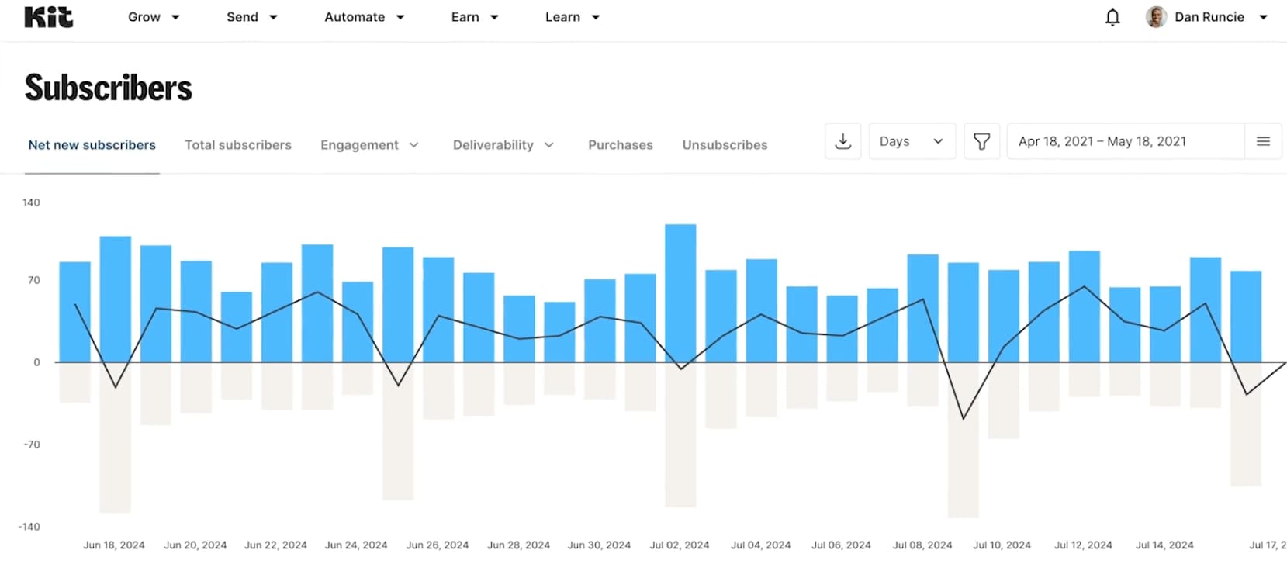Click the x-axis label Jul 04, 2024

tap(761, 545)
